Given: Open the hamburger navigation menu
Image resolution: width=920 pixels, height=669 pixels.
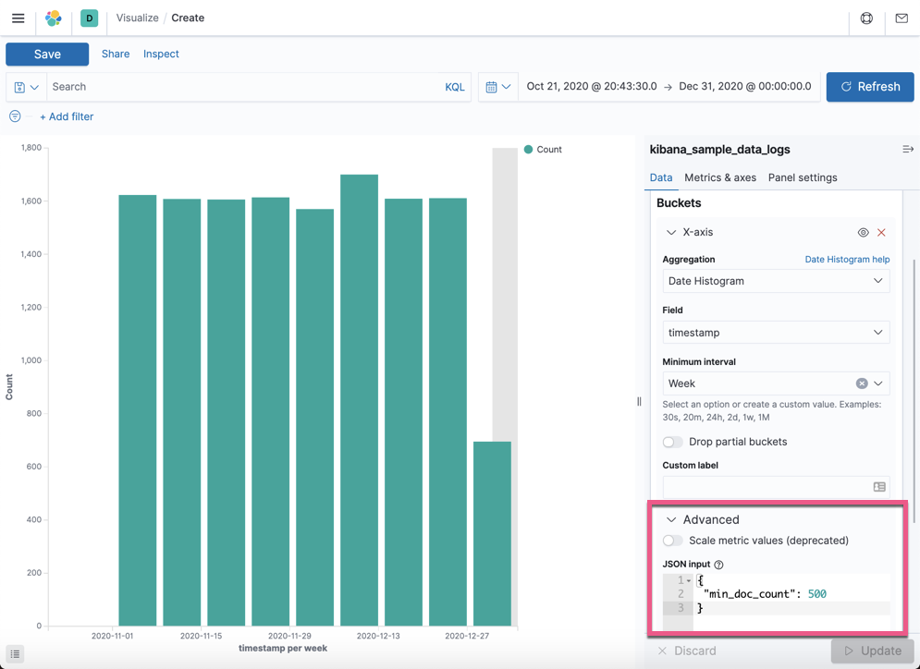Looking at the screenshot, I should point(18,18).
